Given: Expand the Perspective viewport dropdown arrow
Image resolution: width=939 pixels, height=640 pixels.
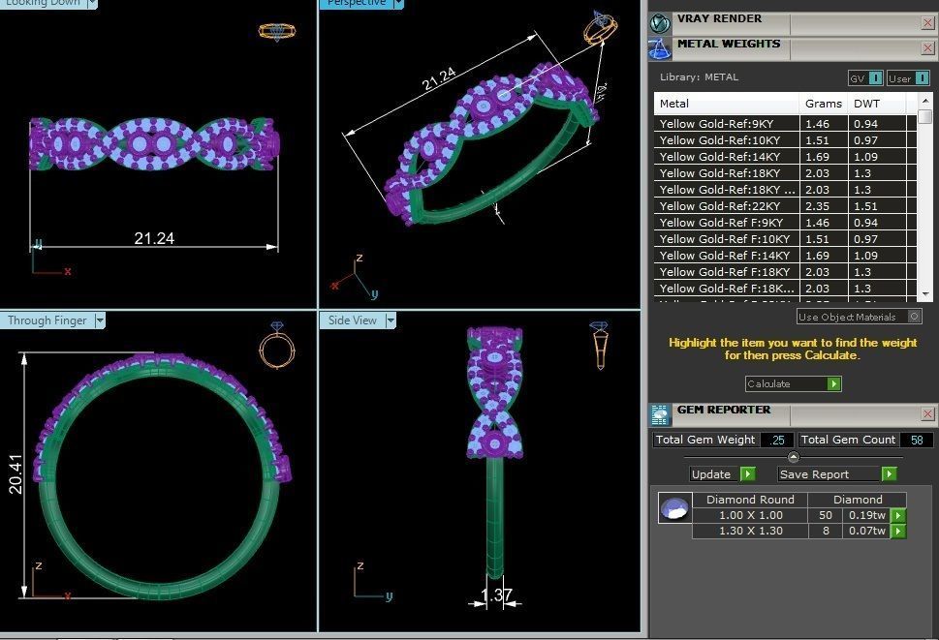Looking at the screenshot, I should click(398, 4).
